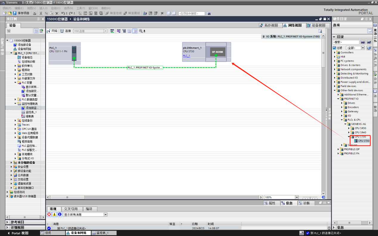
Task: Click the open project folder icon
Action: pyautogui.click(x=10, y=13)
